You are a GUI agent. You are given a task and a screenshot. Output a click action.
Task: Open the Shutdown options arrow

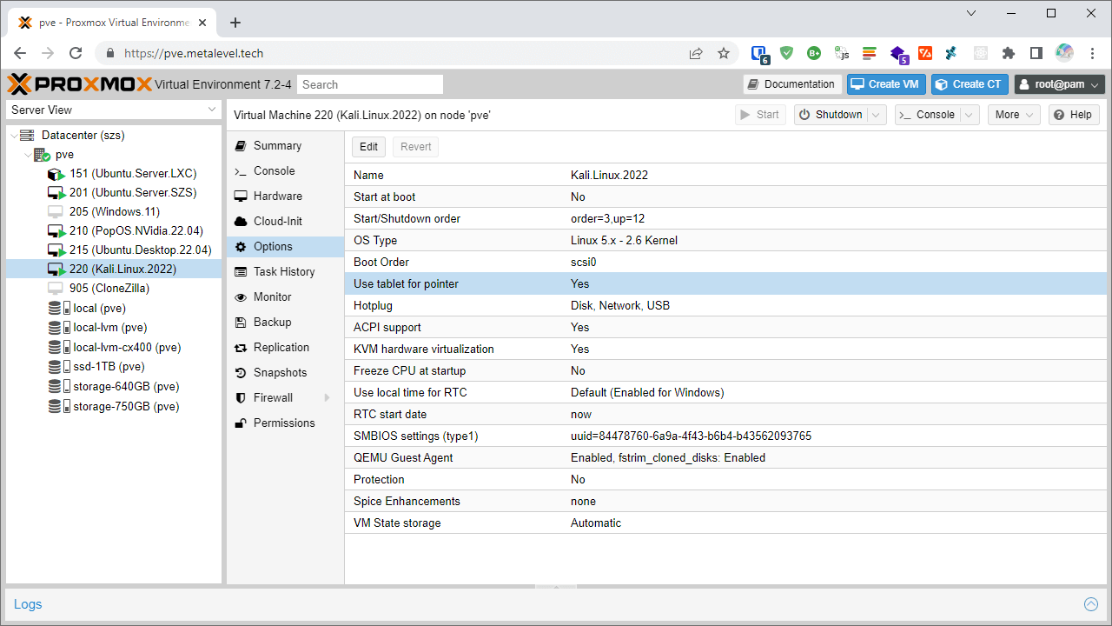[x=877, y=115]
